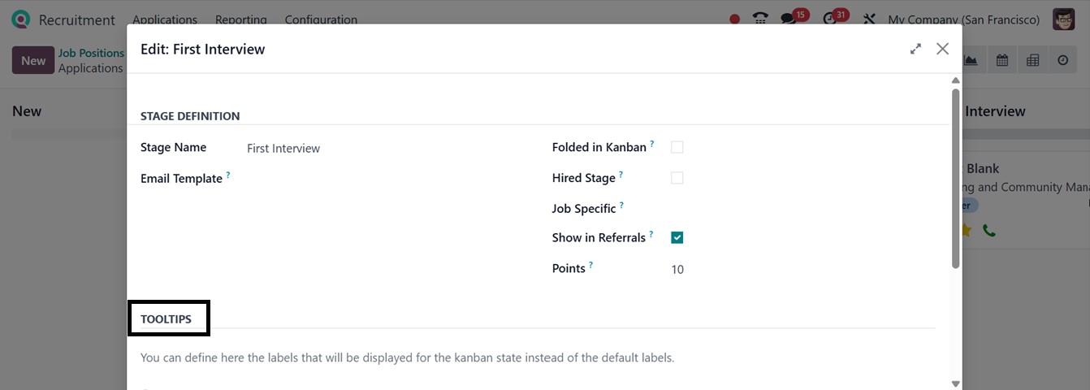Click the green phone icon on applicant card
The width and height of the screenshot is (1090, 390).
coord(988,231)
